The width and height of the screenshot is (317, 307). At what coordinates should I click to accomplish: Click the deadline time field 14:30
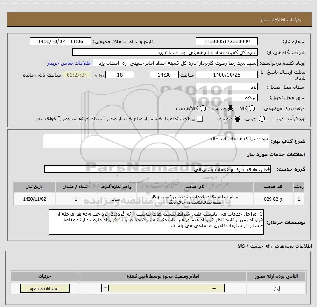164,75
